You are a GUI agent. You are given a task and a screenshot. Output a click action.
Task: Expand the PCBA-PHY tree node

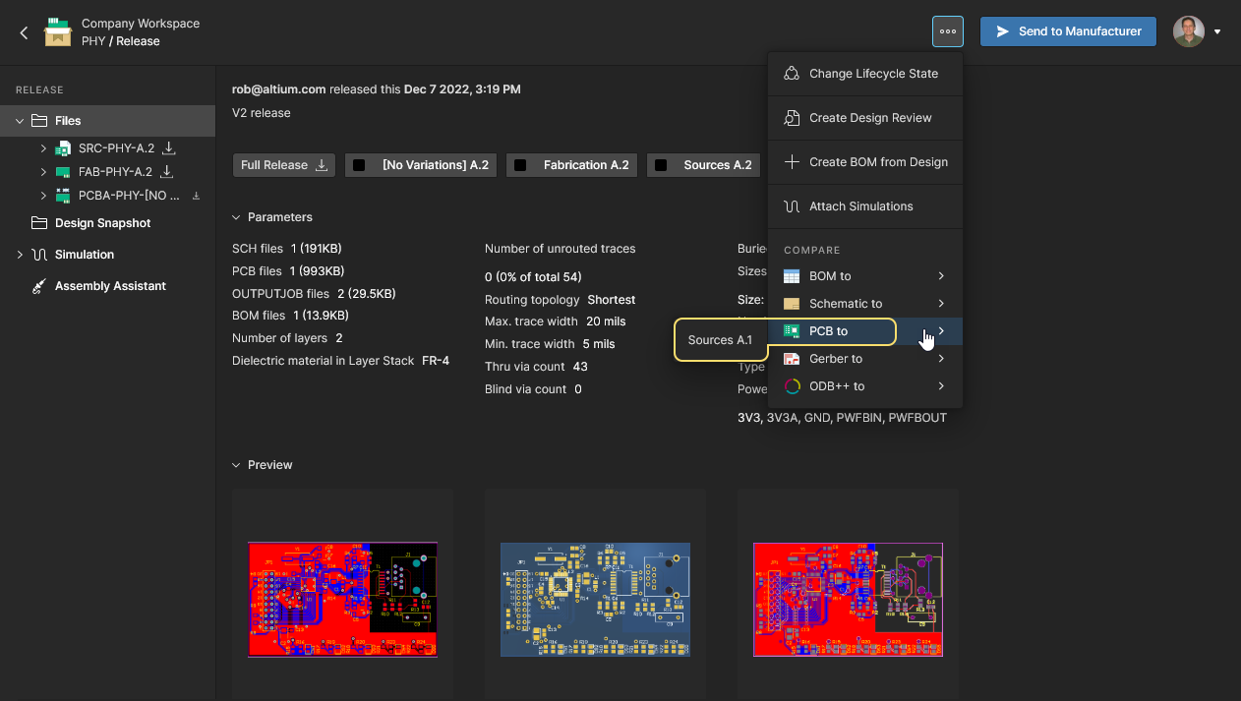point(43,196)
